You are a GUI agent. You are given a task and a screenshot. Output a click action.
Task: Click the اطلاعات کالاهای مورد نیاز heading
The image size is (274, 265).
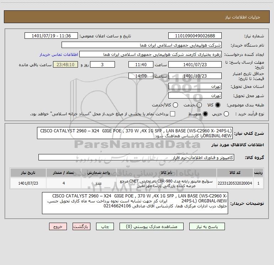238,145
